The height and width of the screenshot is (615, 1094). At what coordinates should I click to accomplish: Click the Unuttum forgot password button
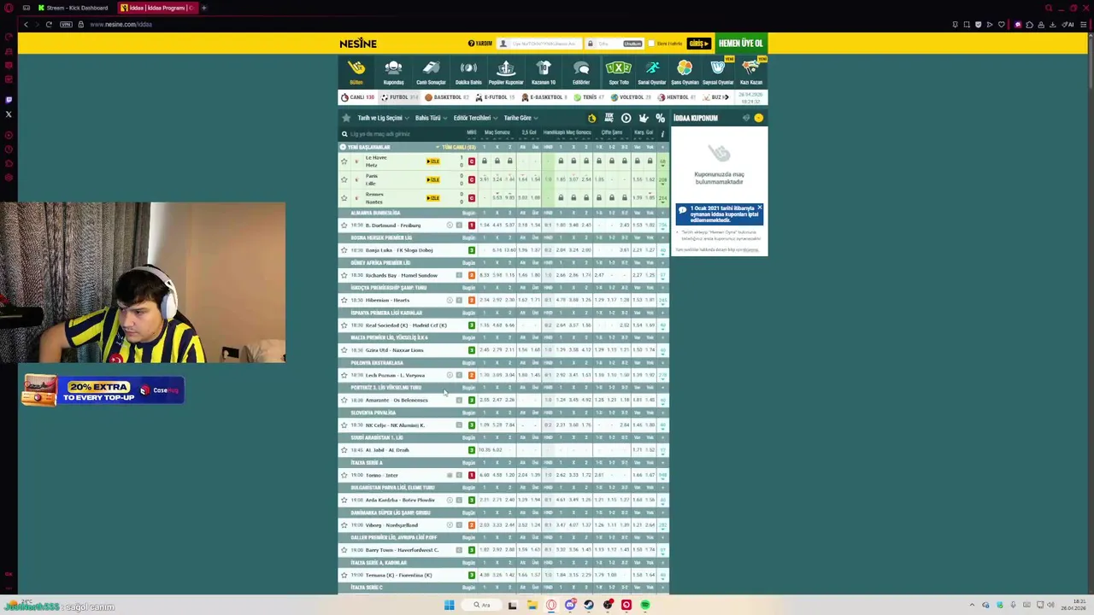(632, 44)
